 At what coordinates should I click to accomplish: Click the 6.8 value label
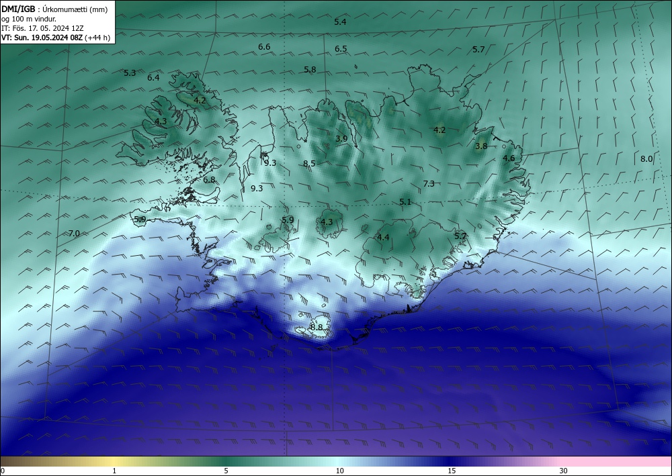(x=209, y=180)
